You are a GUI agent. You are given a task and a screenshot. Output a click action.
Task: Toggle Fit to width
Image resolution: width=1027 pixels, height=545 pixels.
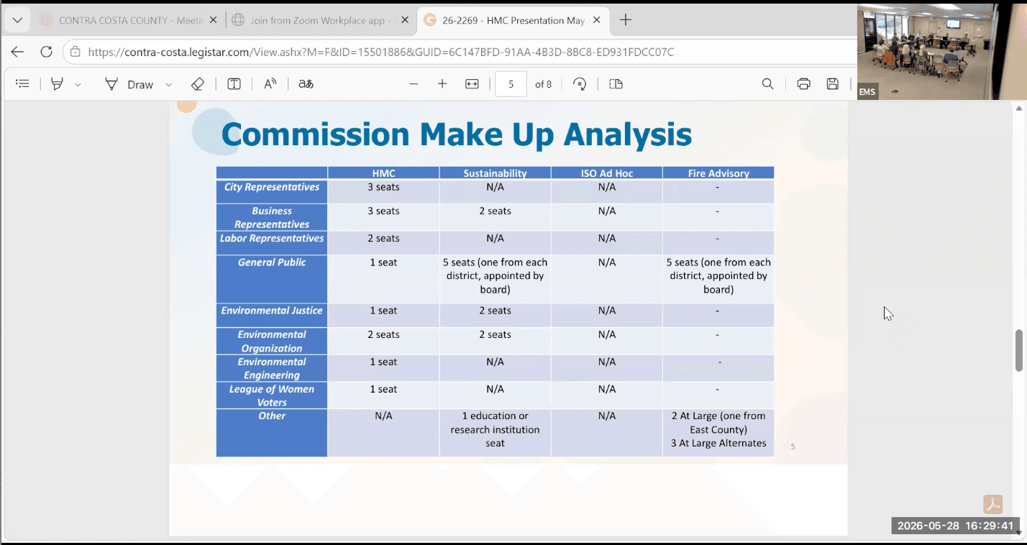[x=472, y=84]
